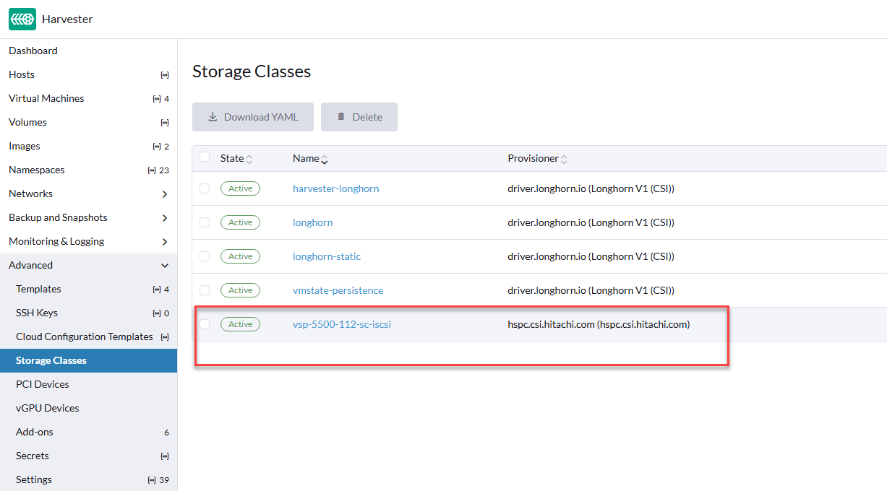Click the trash icon on Delete

(x=341, y=117)
